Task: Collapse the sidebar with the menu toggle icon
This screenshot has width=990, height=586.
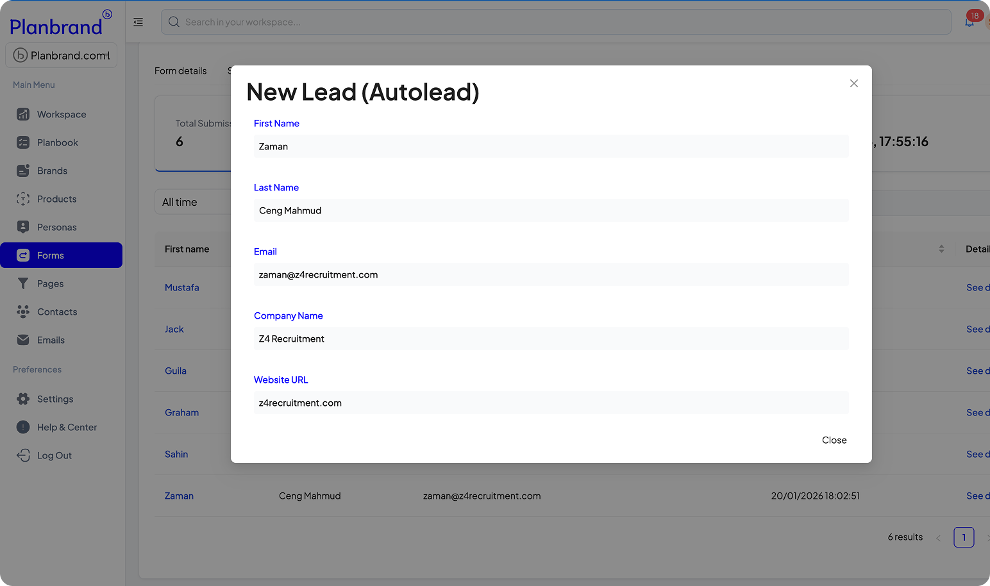Action: tap(138, 22)
